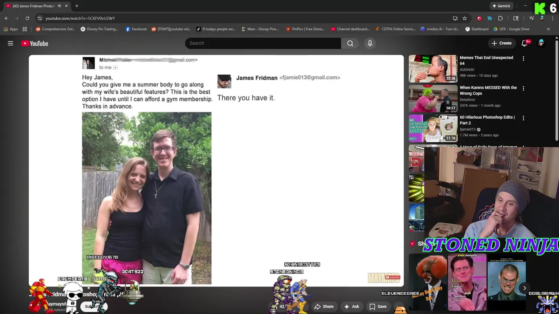Close the James Fridman Photoshop tab
This screenshot has width=559, height=314.
click(x=66, y=6)
